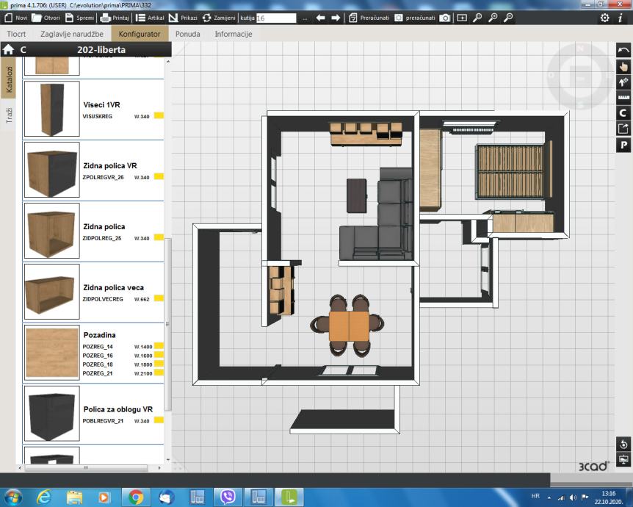Image resolution: width=633 pixels, height=507 pixels.
Task: Take a snapshot with camera icon
Action: point(445,18)
